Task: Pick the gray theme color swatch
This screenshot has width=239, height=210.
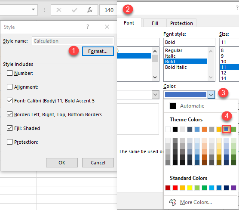Action: (212, 129)
